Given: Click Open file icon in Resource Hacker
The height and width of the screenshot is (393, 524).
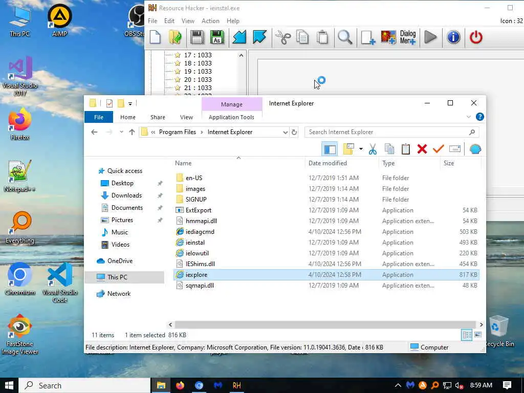Looking at the screenshot, I should click(175, 37).
